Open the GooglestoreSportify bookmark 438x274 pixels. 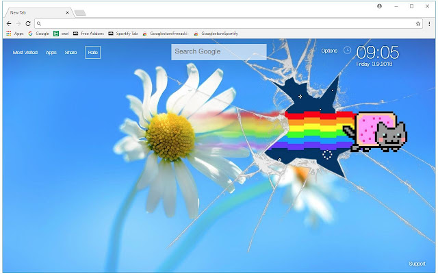pos(216,34)
